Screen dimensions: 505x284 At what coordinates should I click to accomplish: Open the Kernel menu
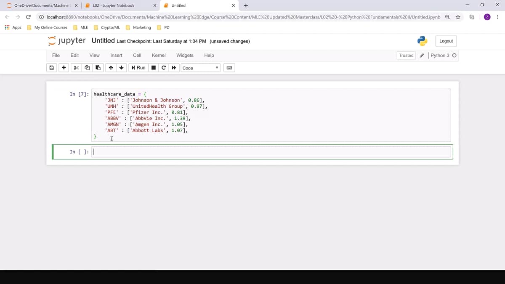point(159,56)
